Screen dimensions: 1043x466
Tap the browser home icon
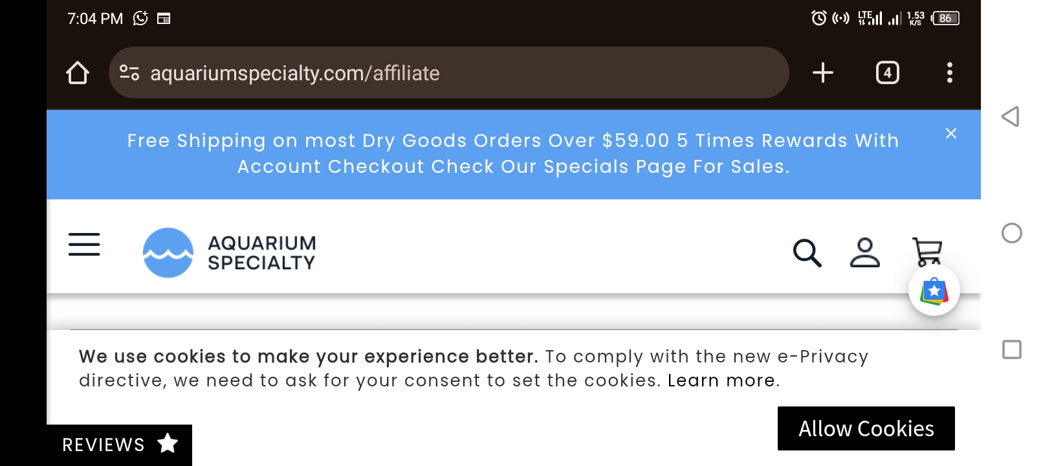(x=78, y=72)
